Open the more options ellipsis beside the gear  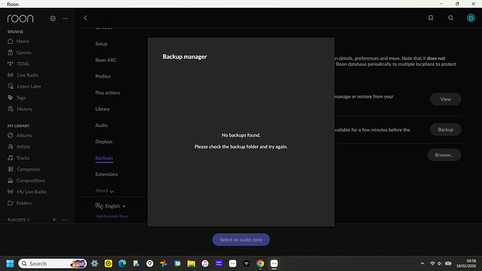tap(65, 18)
